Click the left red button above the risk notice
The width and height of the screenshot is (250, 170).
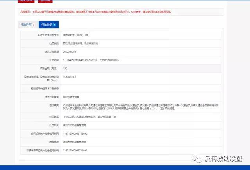pos(25,1)
